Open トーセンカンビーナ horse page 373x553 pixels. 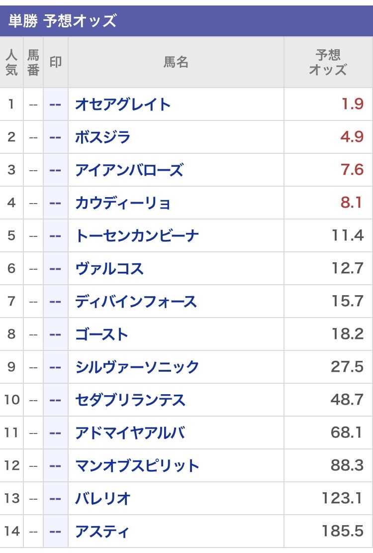137,235
